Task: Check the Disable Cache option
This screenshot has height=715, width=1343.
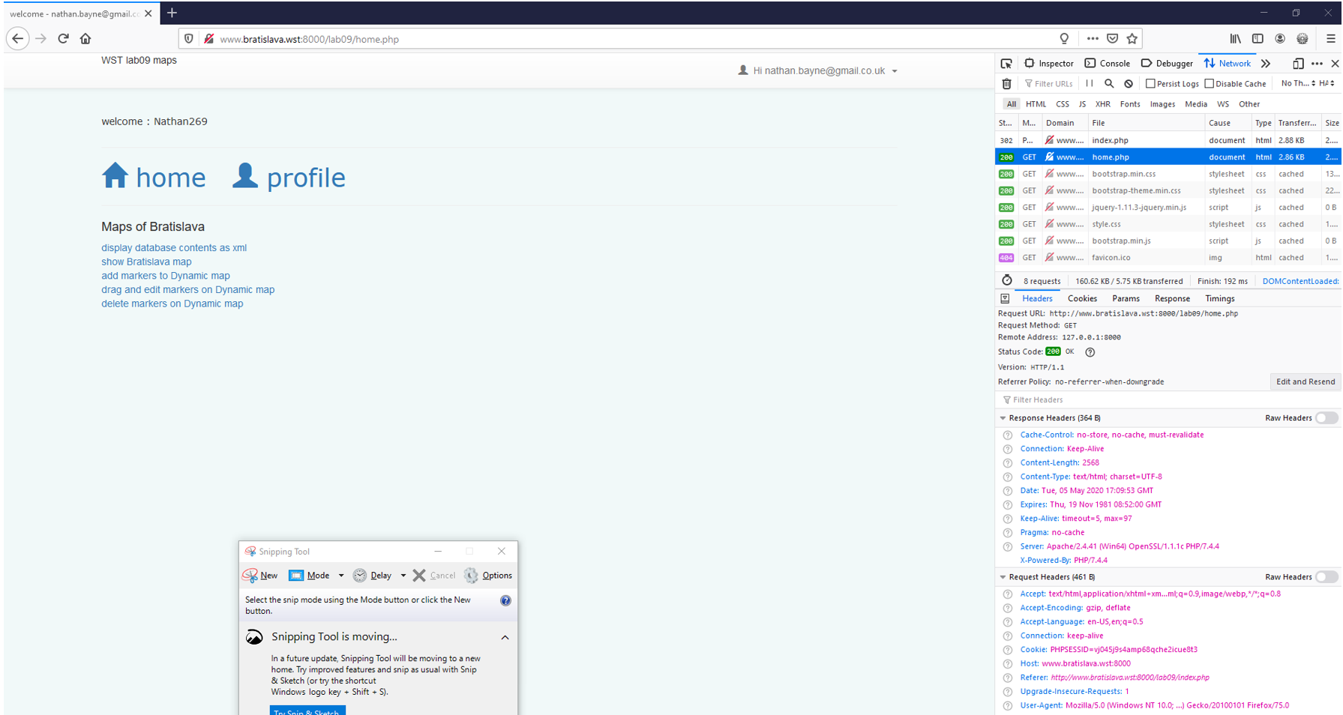Action: coord(1209,84)
